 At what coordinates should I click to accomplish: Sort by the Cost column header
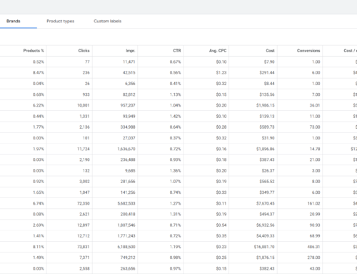pos(270,51)
